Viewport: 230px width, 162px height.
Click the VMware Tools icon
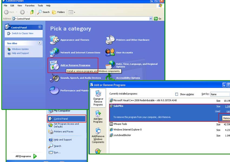(111, 124)
